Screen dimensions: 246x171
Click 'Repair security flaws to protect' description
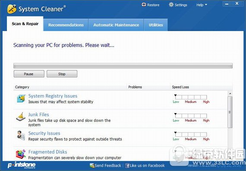coord(75,139)
